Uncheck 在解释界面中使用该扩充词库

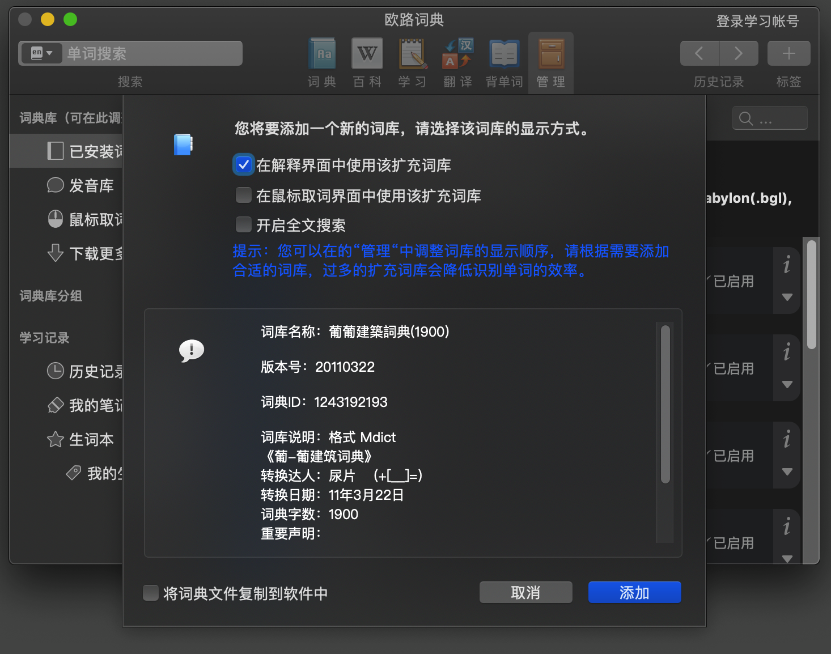[243, 164]
